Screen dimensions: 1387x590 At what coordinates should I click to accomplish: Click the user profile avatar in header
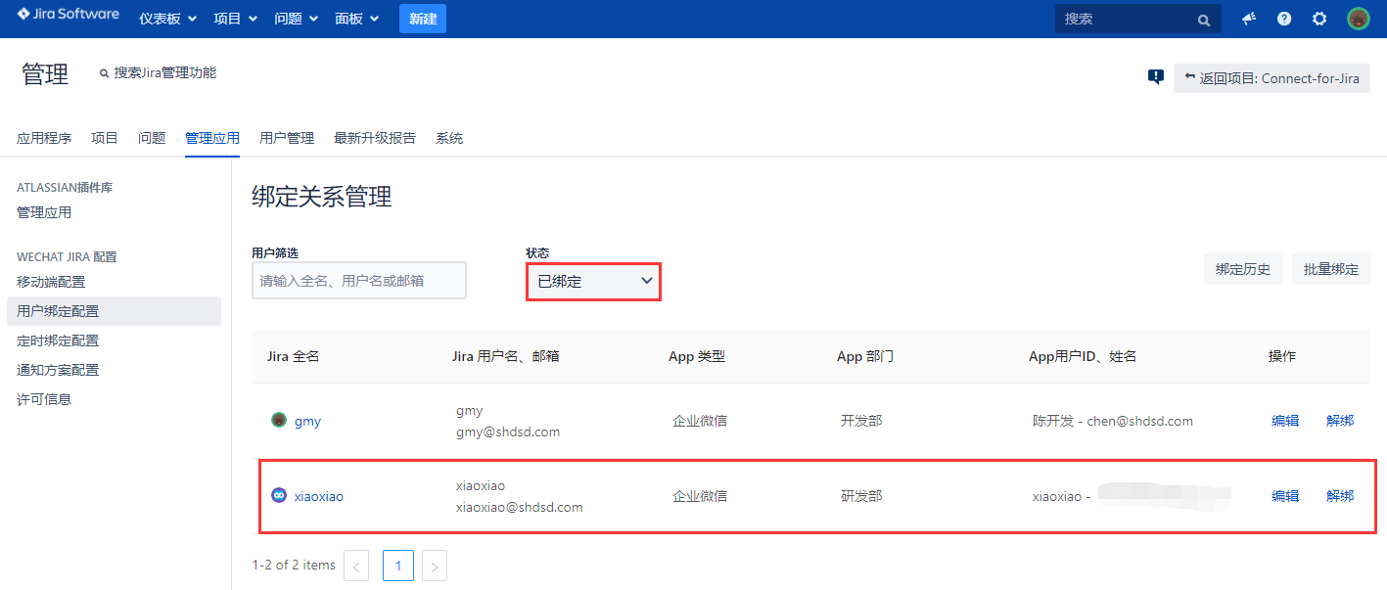(x=1358, y=19)
